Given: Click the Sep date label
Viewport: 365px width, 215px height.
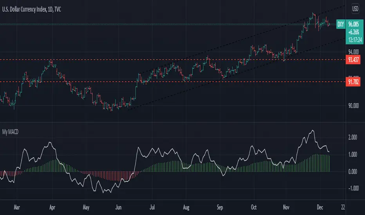Looking at the screenshot, I should (220, 207).
